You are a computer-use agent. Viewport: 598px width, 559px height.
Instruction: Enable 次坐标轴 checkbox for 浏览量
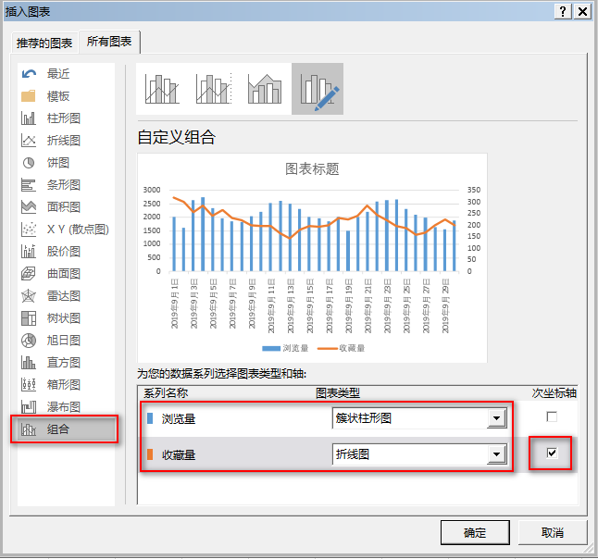[x=552, y=417]
